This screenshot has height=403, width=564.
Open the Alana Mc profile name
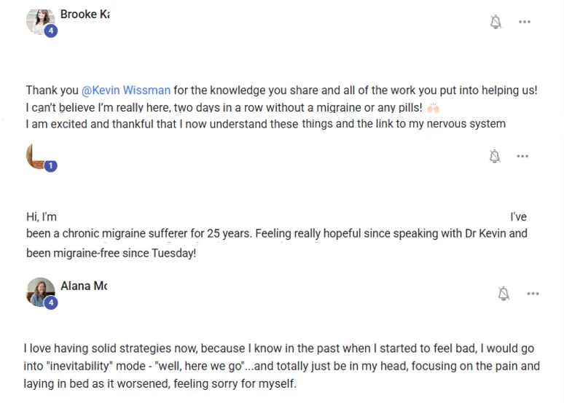(84, 286)
